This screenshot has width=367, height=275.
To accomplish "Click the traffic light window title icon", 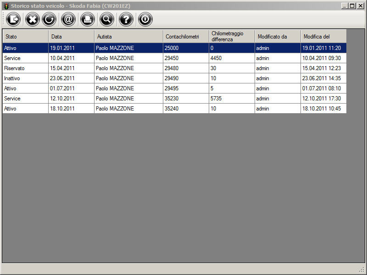I will click(6, 6).
